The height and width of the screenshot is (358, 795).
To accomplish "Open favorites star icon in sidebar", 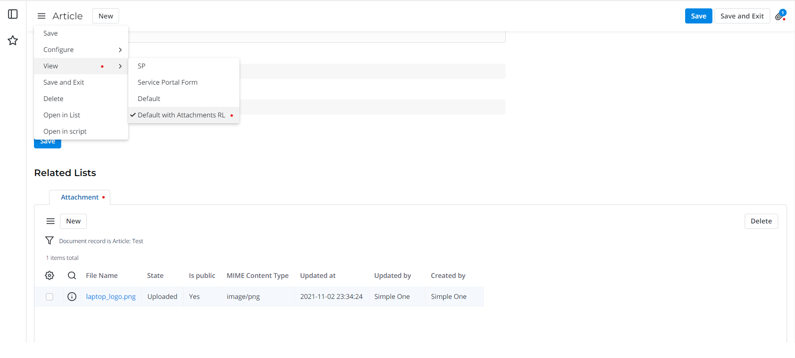I will pyautogui.click(x=13, y=41).
